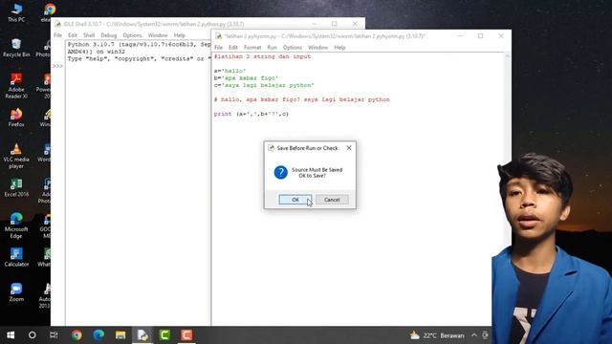Confirm saving with the OK button
The image size is (612, 344).
pyautogui.click(x=295, y=200)
